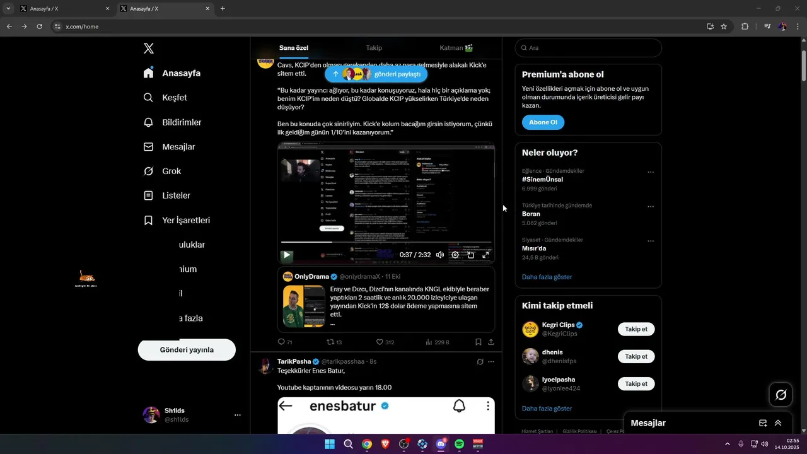Screen dimensions: 807x454
Task: Share the Cavs video post
Action: coord(491,342)
